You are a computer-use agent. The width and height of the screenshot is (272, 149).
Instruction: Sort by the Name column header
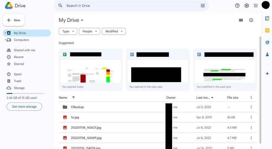pos(63,97)
